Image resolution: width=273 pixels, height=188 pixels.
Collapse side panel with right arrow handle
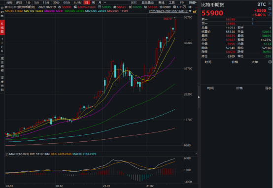click(199, 97)
